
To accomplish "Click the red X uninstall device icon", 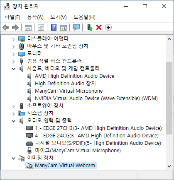I will click(99, 27).
